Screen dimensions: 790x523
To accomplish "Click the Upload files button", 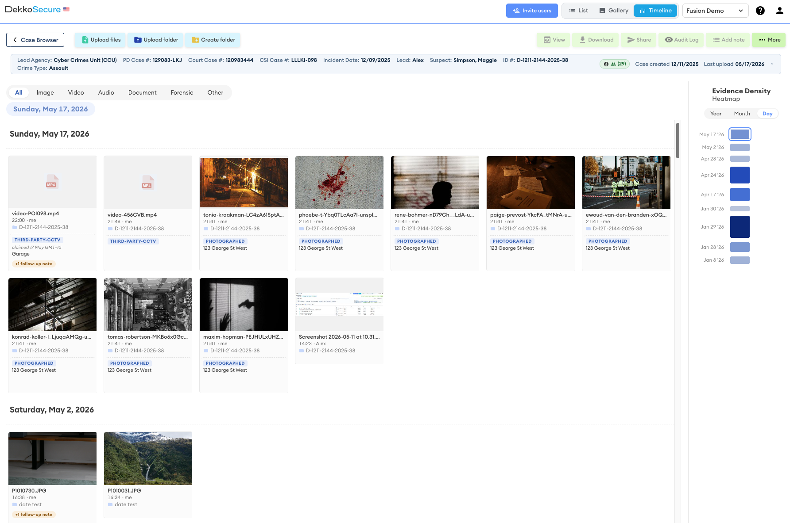I will point(101,40).
